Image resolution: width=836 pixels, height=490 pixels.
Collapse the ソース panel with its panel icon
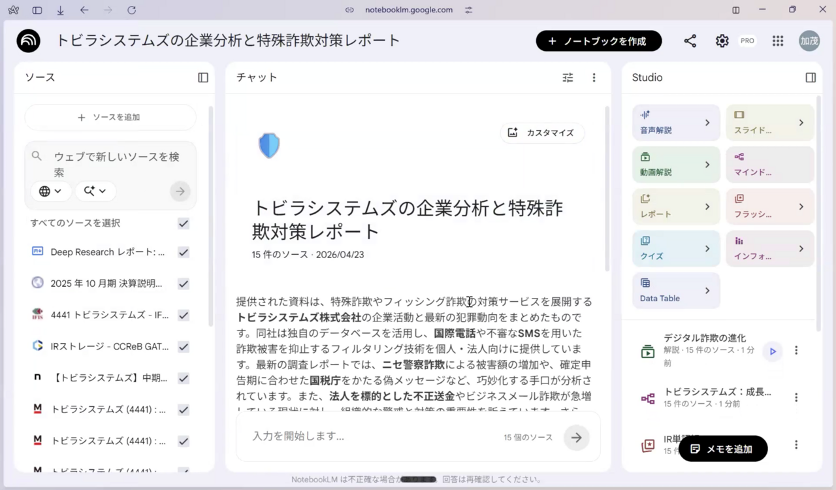point(203,78)
